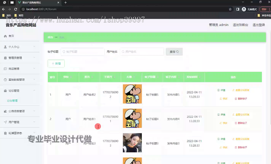The height and width of the screenshot is (164, 271).
Task: Click the icon beside 轮播图信息
Action: click(x=5, y=133)
